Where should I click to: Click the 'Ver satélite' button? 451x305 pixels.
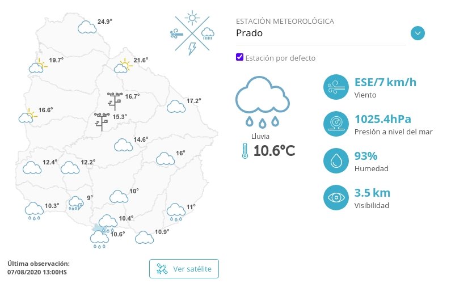click(x=184, y=269)
